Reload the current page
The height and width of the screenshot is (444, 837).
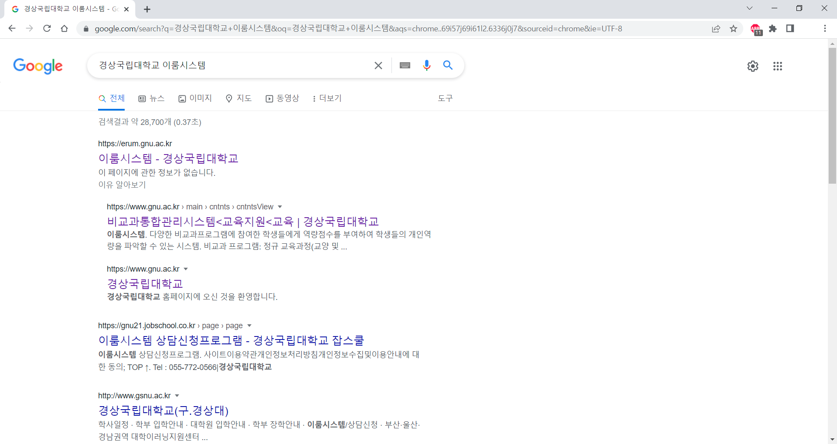(47, 29)
